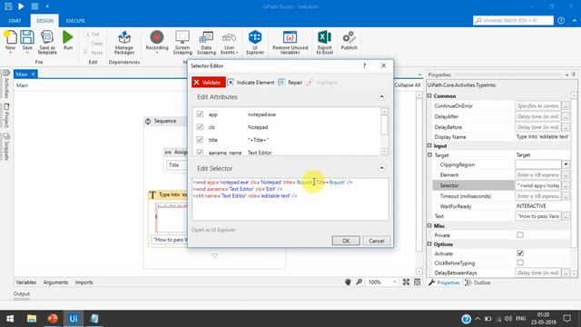581x327 pixels.
Task: Open the Arguments panel tab
Action: 55,282
